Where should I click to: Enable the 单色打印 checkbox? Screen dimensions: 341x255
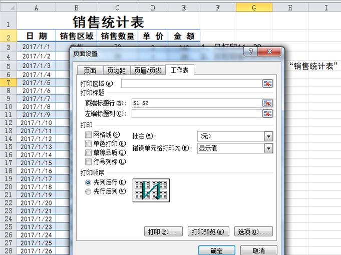pyautogui.click(x=88, y=144)
